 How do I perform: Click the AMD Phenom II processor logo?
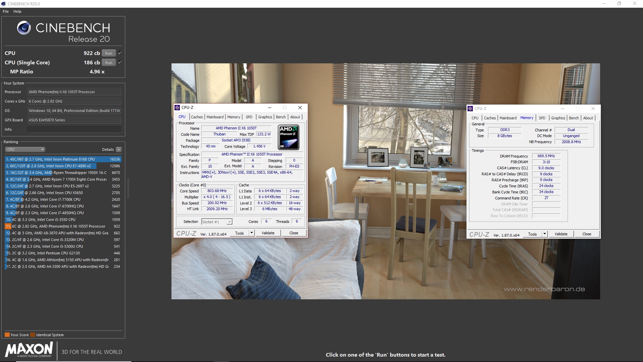288,137
